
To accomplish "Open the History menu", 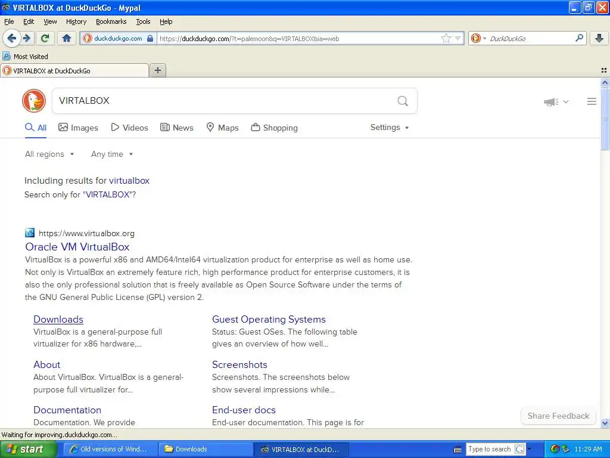I will click(x=76, y=21).
